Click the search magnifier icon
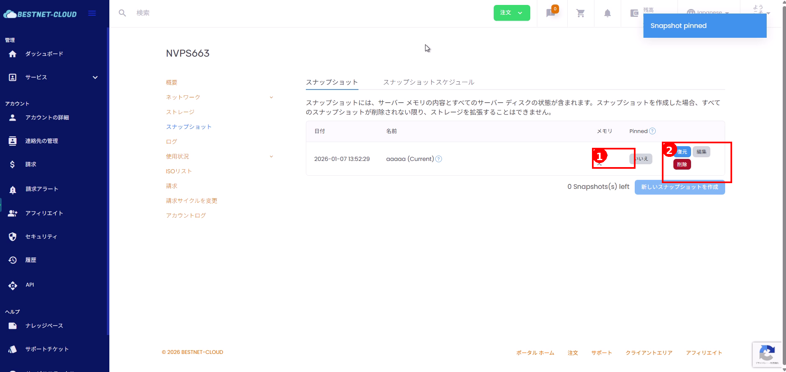 pos(122,13)
